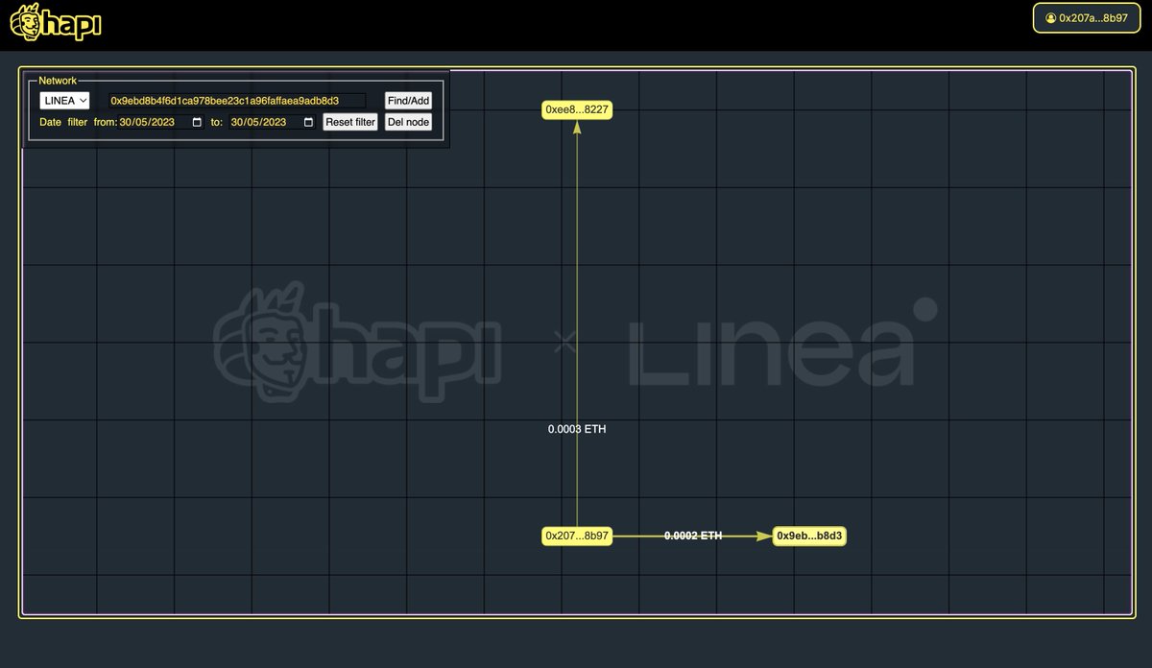Click the Find/Add button
Screen dimensions: 1152x668
click(x=408, y=100)
